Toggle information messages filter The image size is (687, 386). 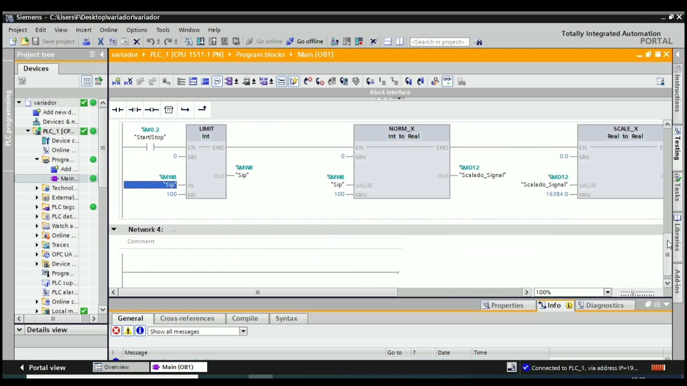140,331
